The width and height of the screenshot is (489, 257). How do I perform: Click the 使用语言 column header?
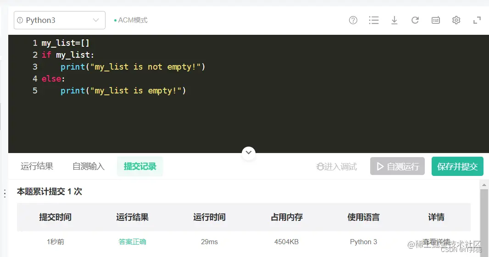(364, 217)
